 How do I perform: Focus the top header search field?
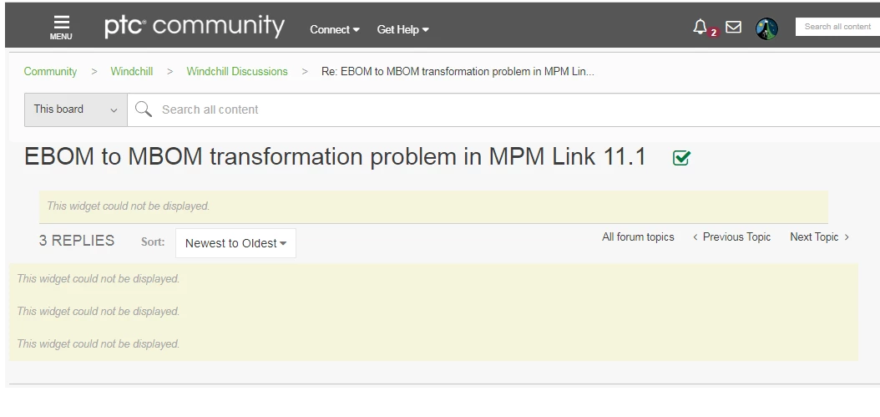[837, 27]
